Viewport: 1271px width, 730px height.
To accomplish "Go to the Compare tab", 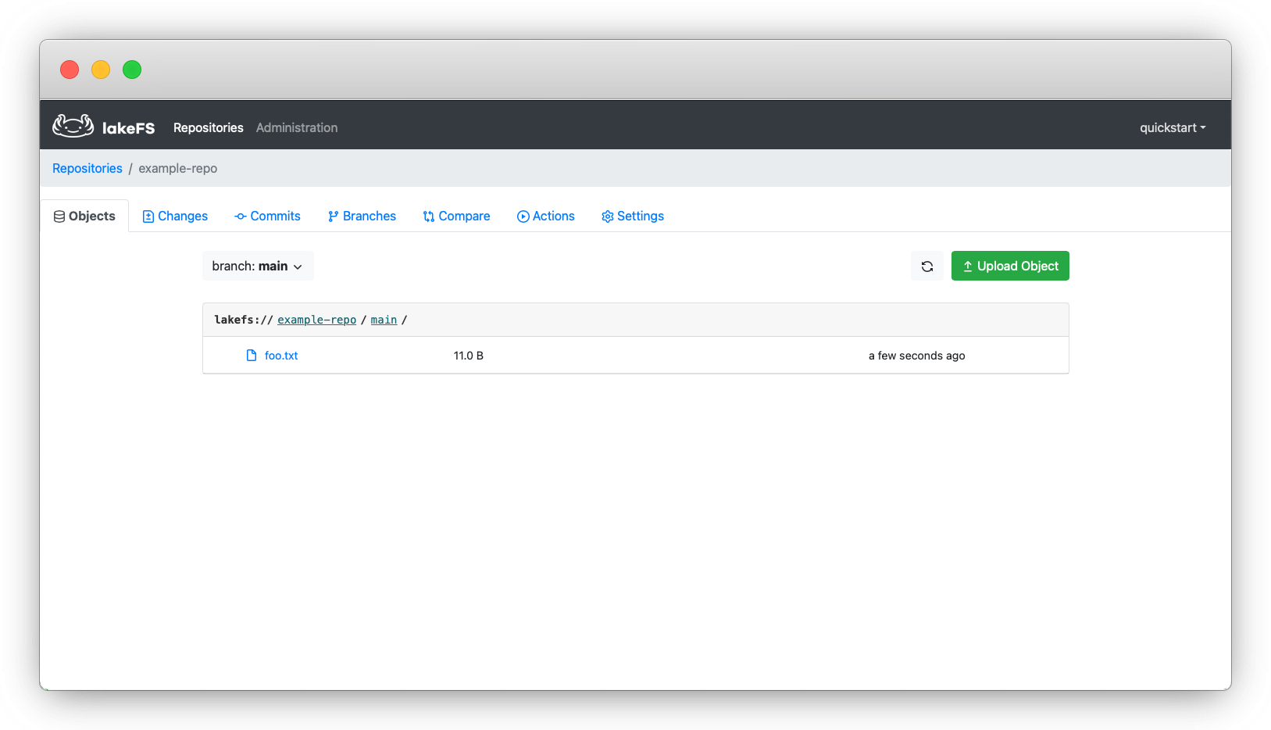I will pos(456,216).
